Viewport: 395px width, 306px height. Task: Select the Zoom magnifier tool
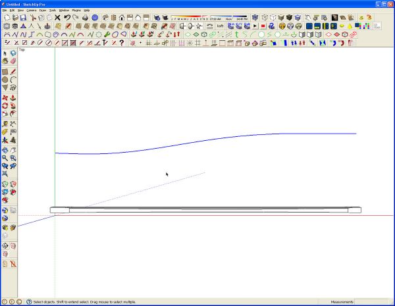(x=5, y=158)
